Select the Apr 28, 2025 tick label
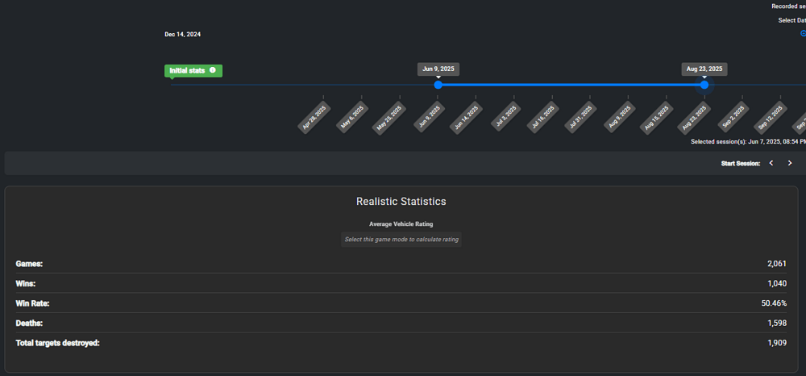The width and height of the screenshot is (806, 376). (x=314, y=117)
